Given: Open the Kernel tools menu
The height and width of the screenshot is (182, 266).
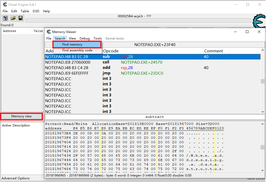Looking at the screenshot, I should (115, 38).
